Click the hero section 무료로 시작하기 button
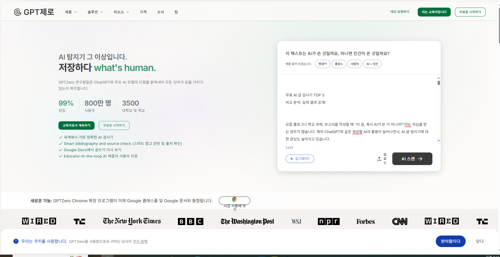 [x=114, y=125]
